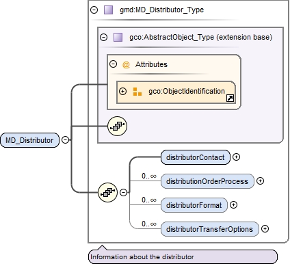The image size is (290, 266).
Task: Select the distributorContact element box
Action: pyautogui.click(x=196, y=157)
